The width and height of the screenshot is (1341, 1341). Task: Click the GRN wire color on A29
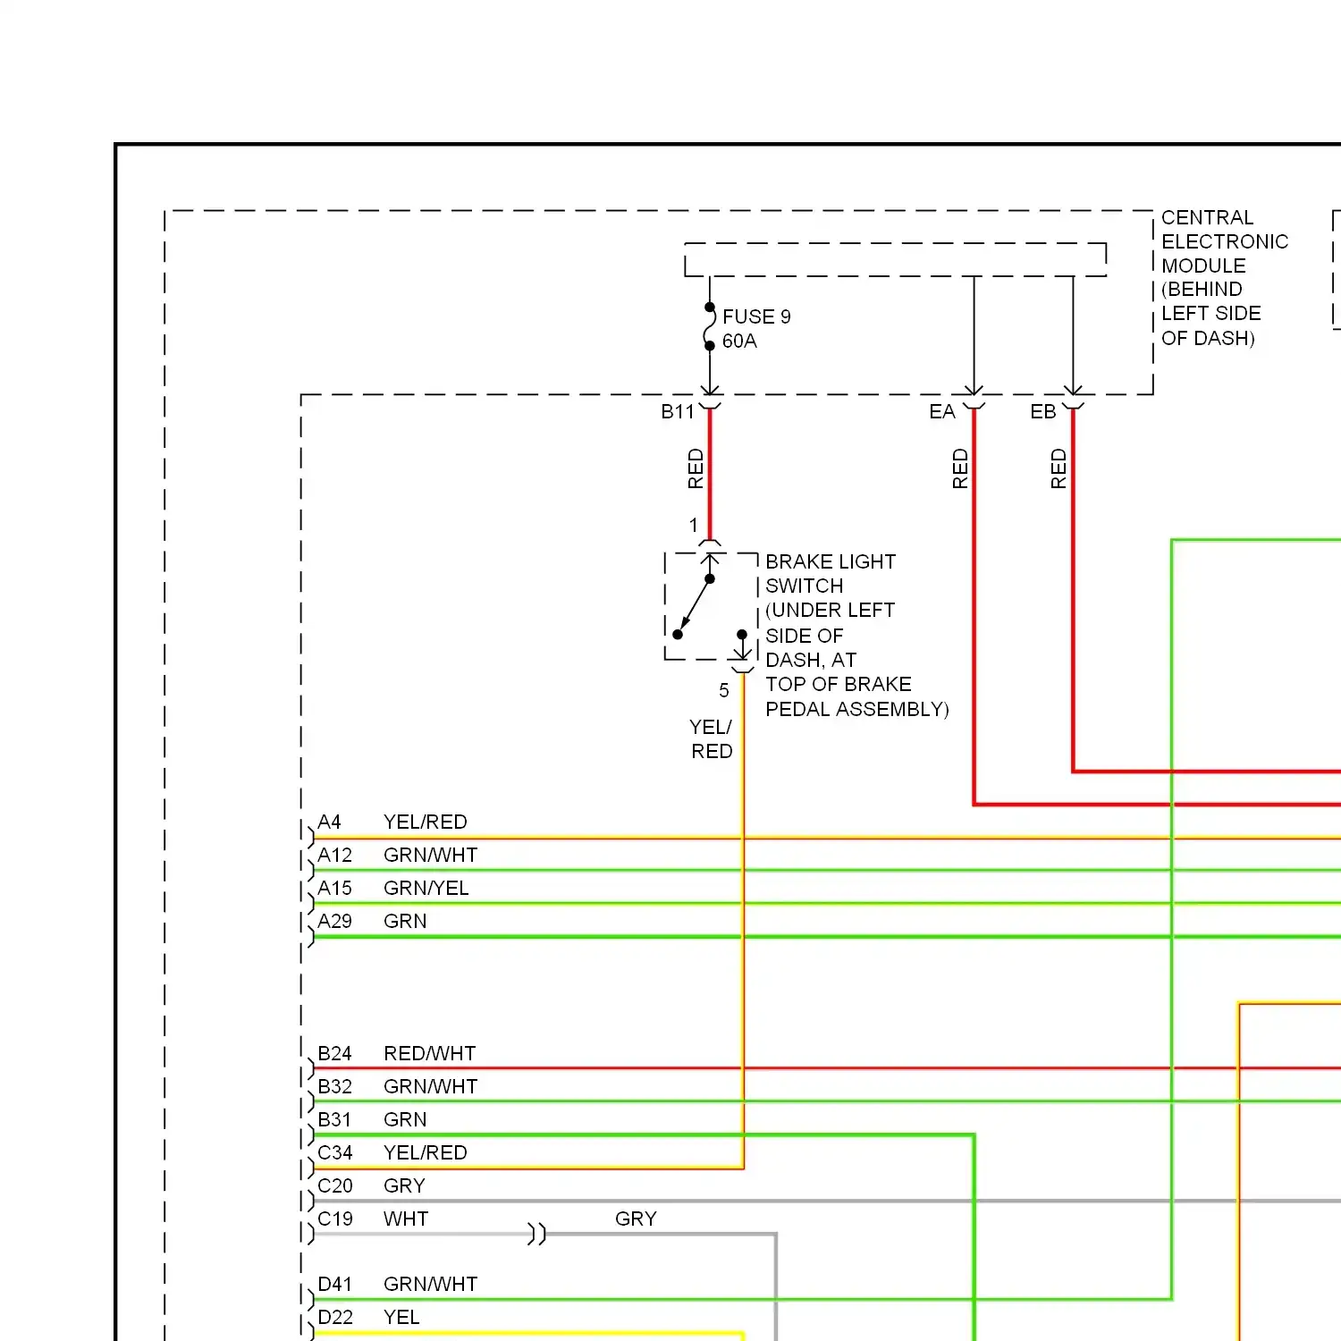(x=405, y=921)
